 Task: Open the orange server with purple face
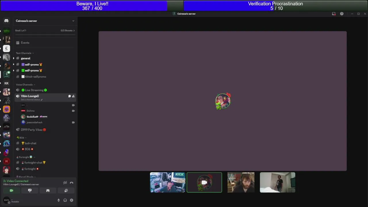click(6, 109)
